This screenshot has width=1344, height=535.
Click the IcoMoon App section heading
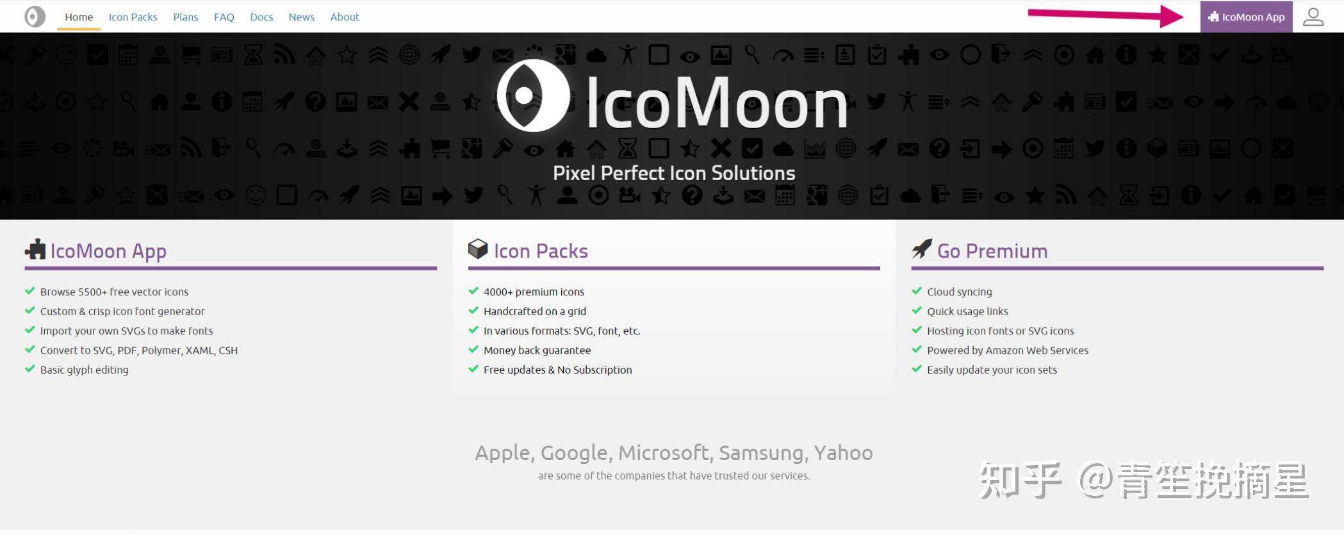(x=108, y=251)
